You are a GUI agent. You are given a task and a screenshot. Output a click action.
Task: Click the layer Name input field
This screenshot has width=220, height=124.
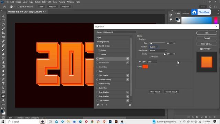click(x=119, y=32)
